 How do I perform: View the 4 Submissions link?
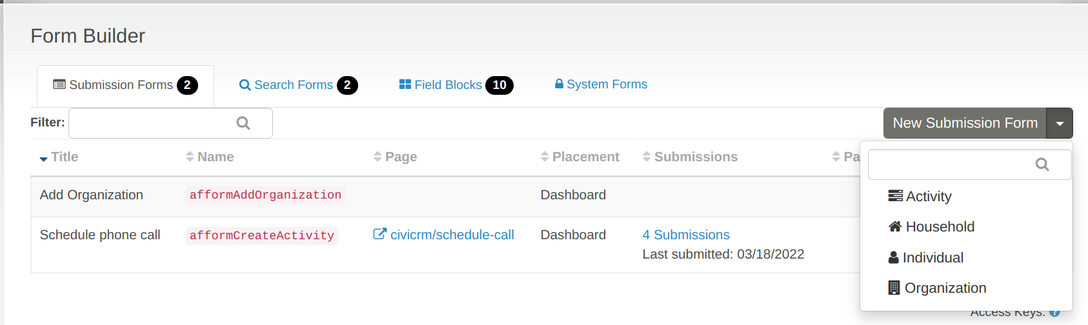click(x=685, y=235)
